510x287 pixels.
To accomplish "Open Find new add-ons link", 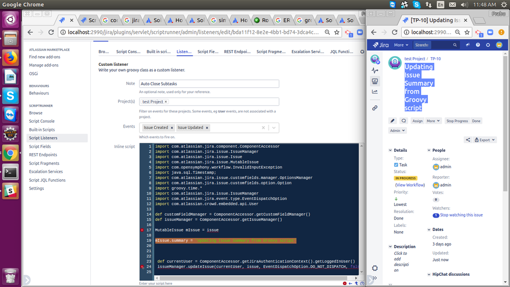I will 44,57.
